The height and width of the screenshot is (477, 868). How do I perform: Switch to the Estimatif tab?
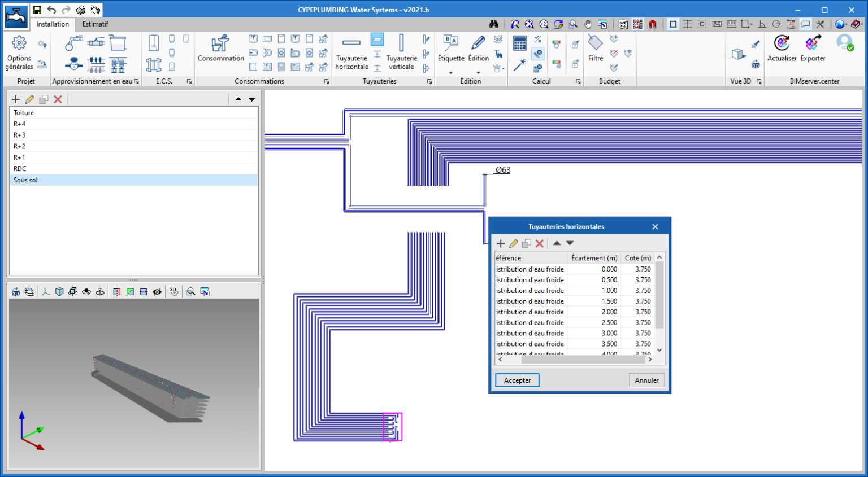95,24
